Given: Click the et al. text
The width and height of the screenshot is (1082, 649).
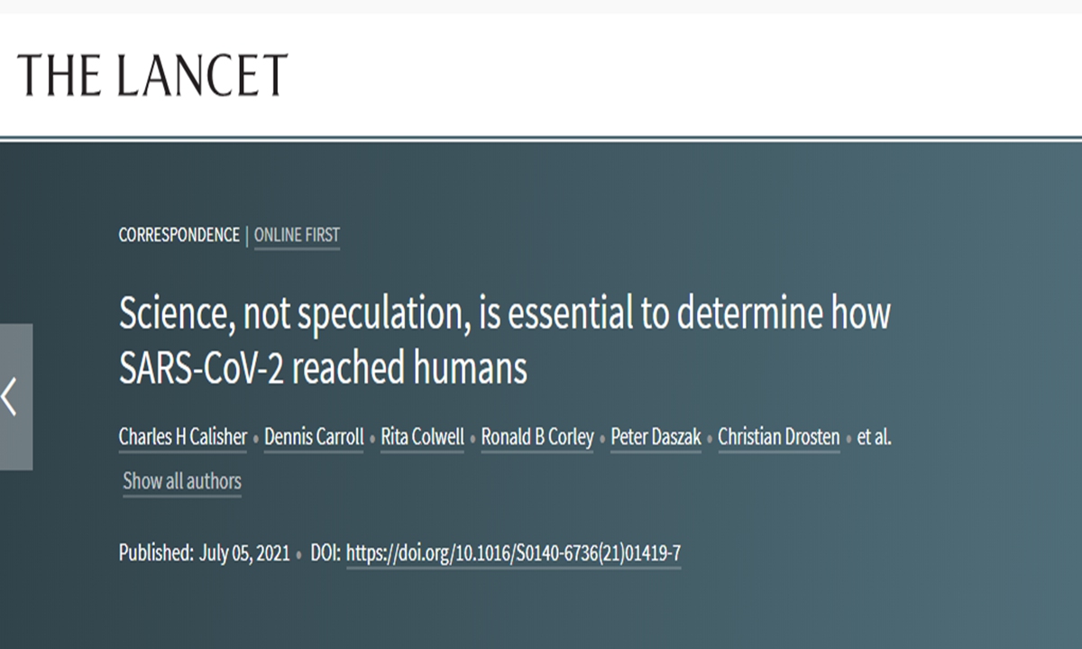Looking at the screenshot, I should 874,438.
